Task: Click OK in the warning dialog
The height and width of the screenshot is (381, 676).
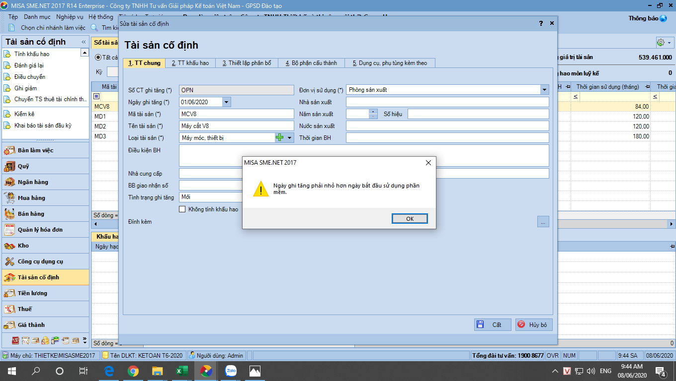Action: (x=409, y=218)
